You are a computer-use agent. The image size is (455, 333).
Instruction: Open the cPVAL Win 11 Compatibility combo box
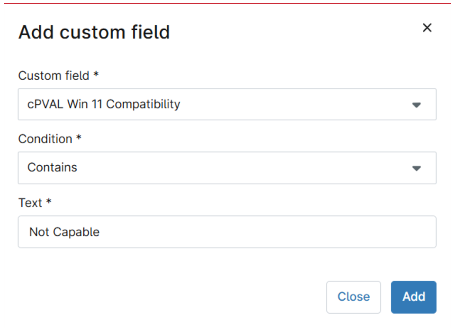pyautogui.click(x=227, y=104)
